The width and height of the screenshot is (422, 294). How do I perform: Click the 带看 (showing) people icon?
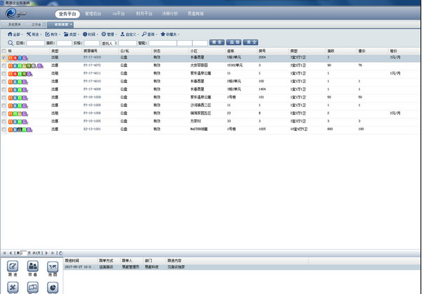coord(33,267)
